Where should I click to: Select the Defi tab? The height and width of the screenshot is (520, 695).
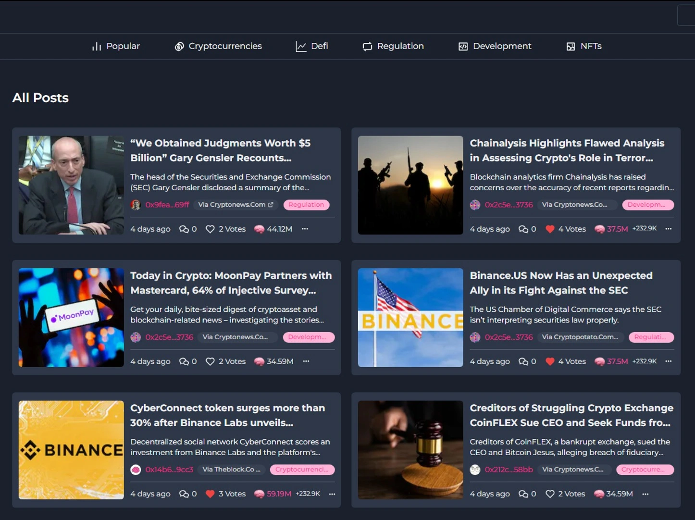[312, 46]
